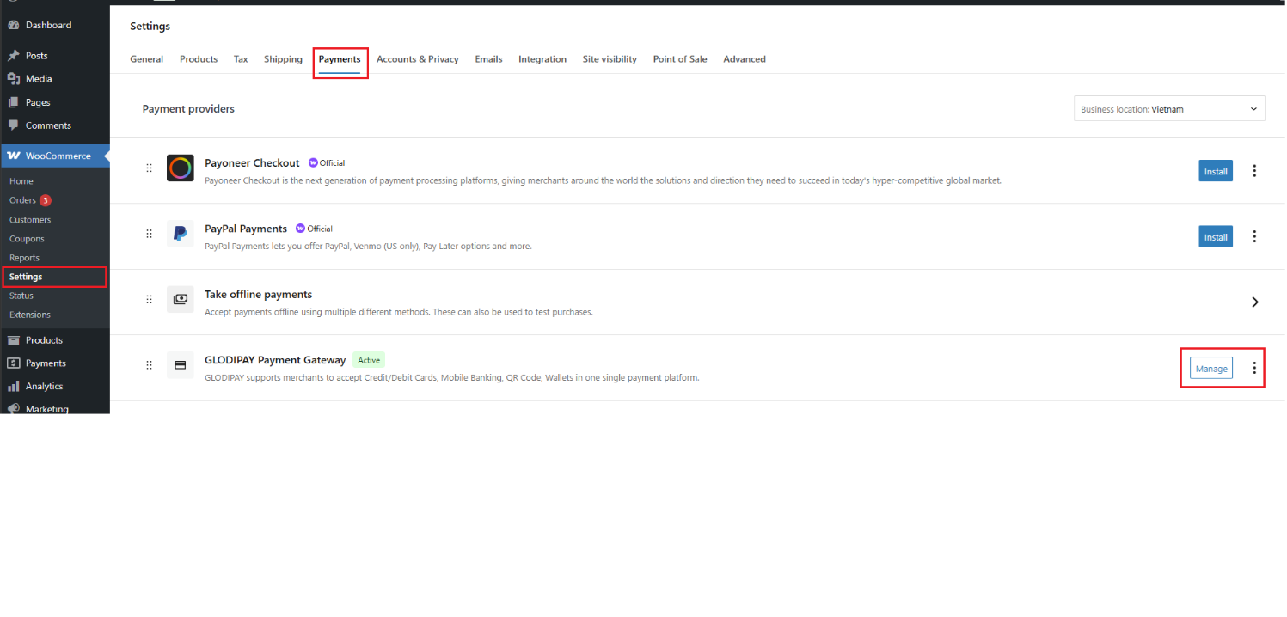Switch to the General settings tab
Screen dimensions: 1287x617
[147, 59]
